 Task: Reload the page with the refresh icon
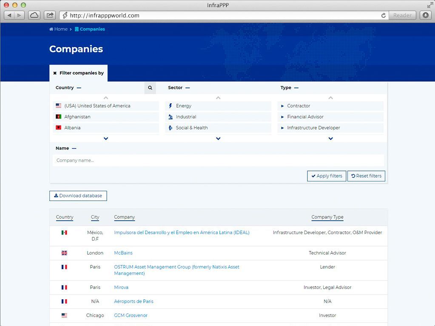tap(383, 15)
